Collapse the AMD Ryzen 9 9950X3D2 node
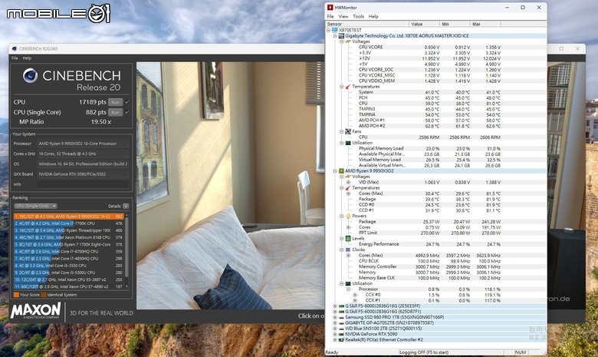The height and width of the screenshot is (357, 598). click(335, 171)
